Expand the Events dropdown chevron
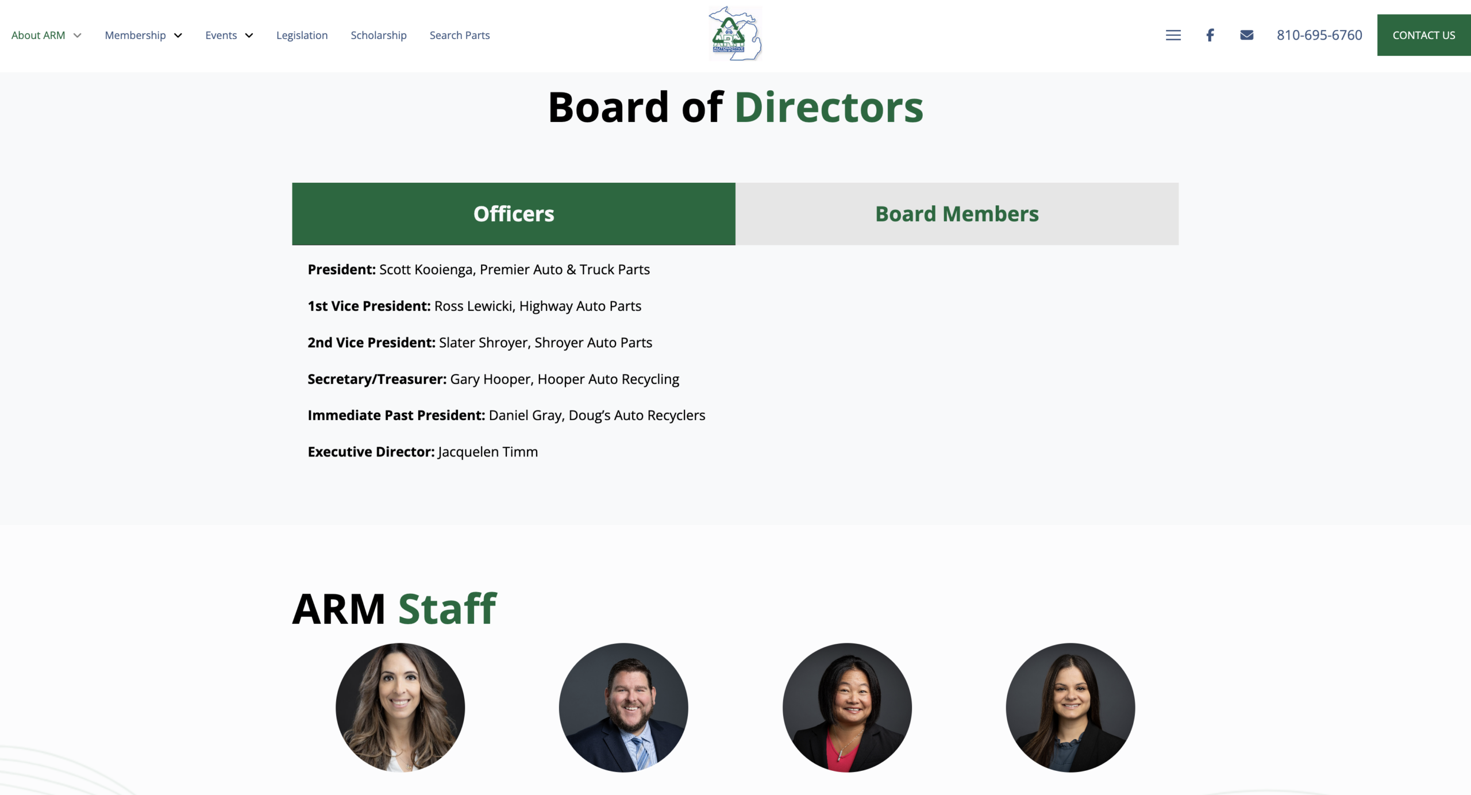This screenshot has width=1471, height=795. 249,36
